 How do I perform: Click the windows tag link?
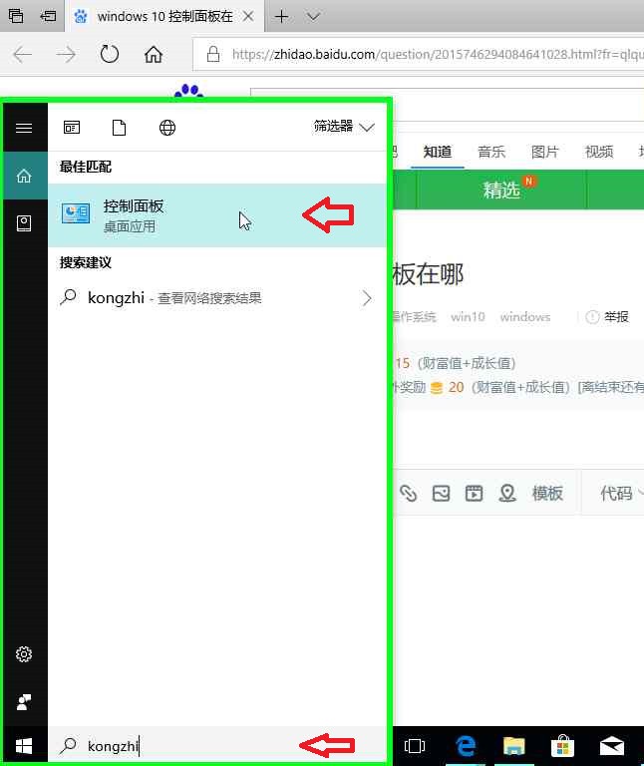pyautogui.click(x=524, y=317)
